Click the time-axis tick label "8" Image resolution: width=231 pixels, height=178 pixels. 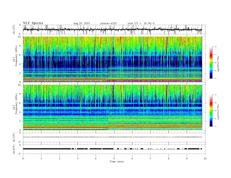point(169,159)
